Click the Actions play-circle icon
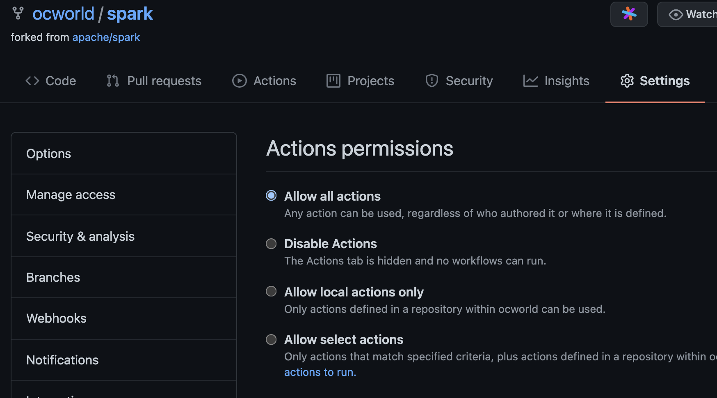The height and width of the screenshot is (398, 717). 240,81
